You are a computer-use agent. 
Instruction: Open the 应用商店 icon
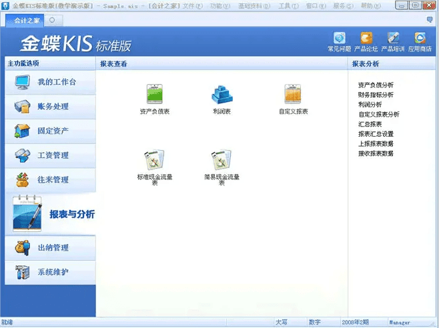coord(420,39)
